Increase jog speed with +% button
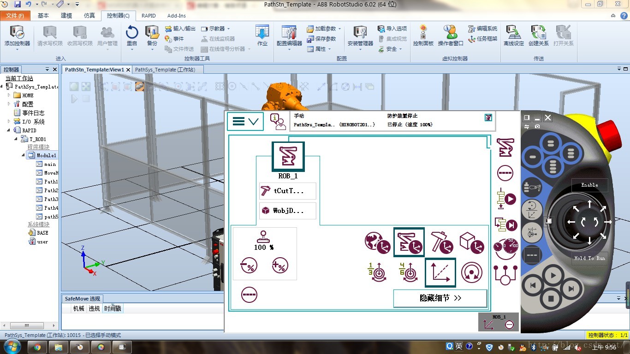630x354 pixels. [x=280, y=265]
